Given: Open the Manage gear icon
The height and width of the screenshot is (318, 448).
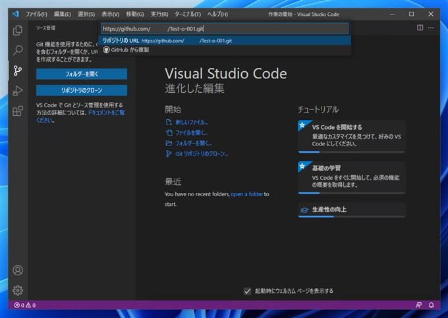Looking at the screenshot, I should [x=18, y=290].
